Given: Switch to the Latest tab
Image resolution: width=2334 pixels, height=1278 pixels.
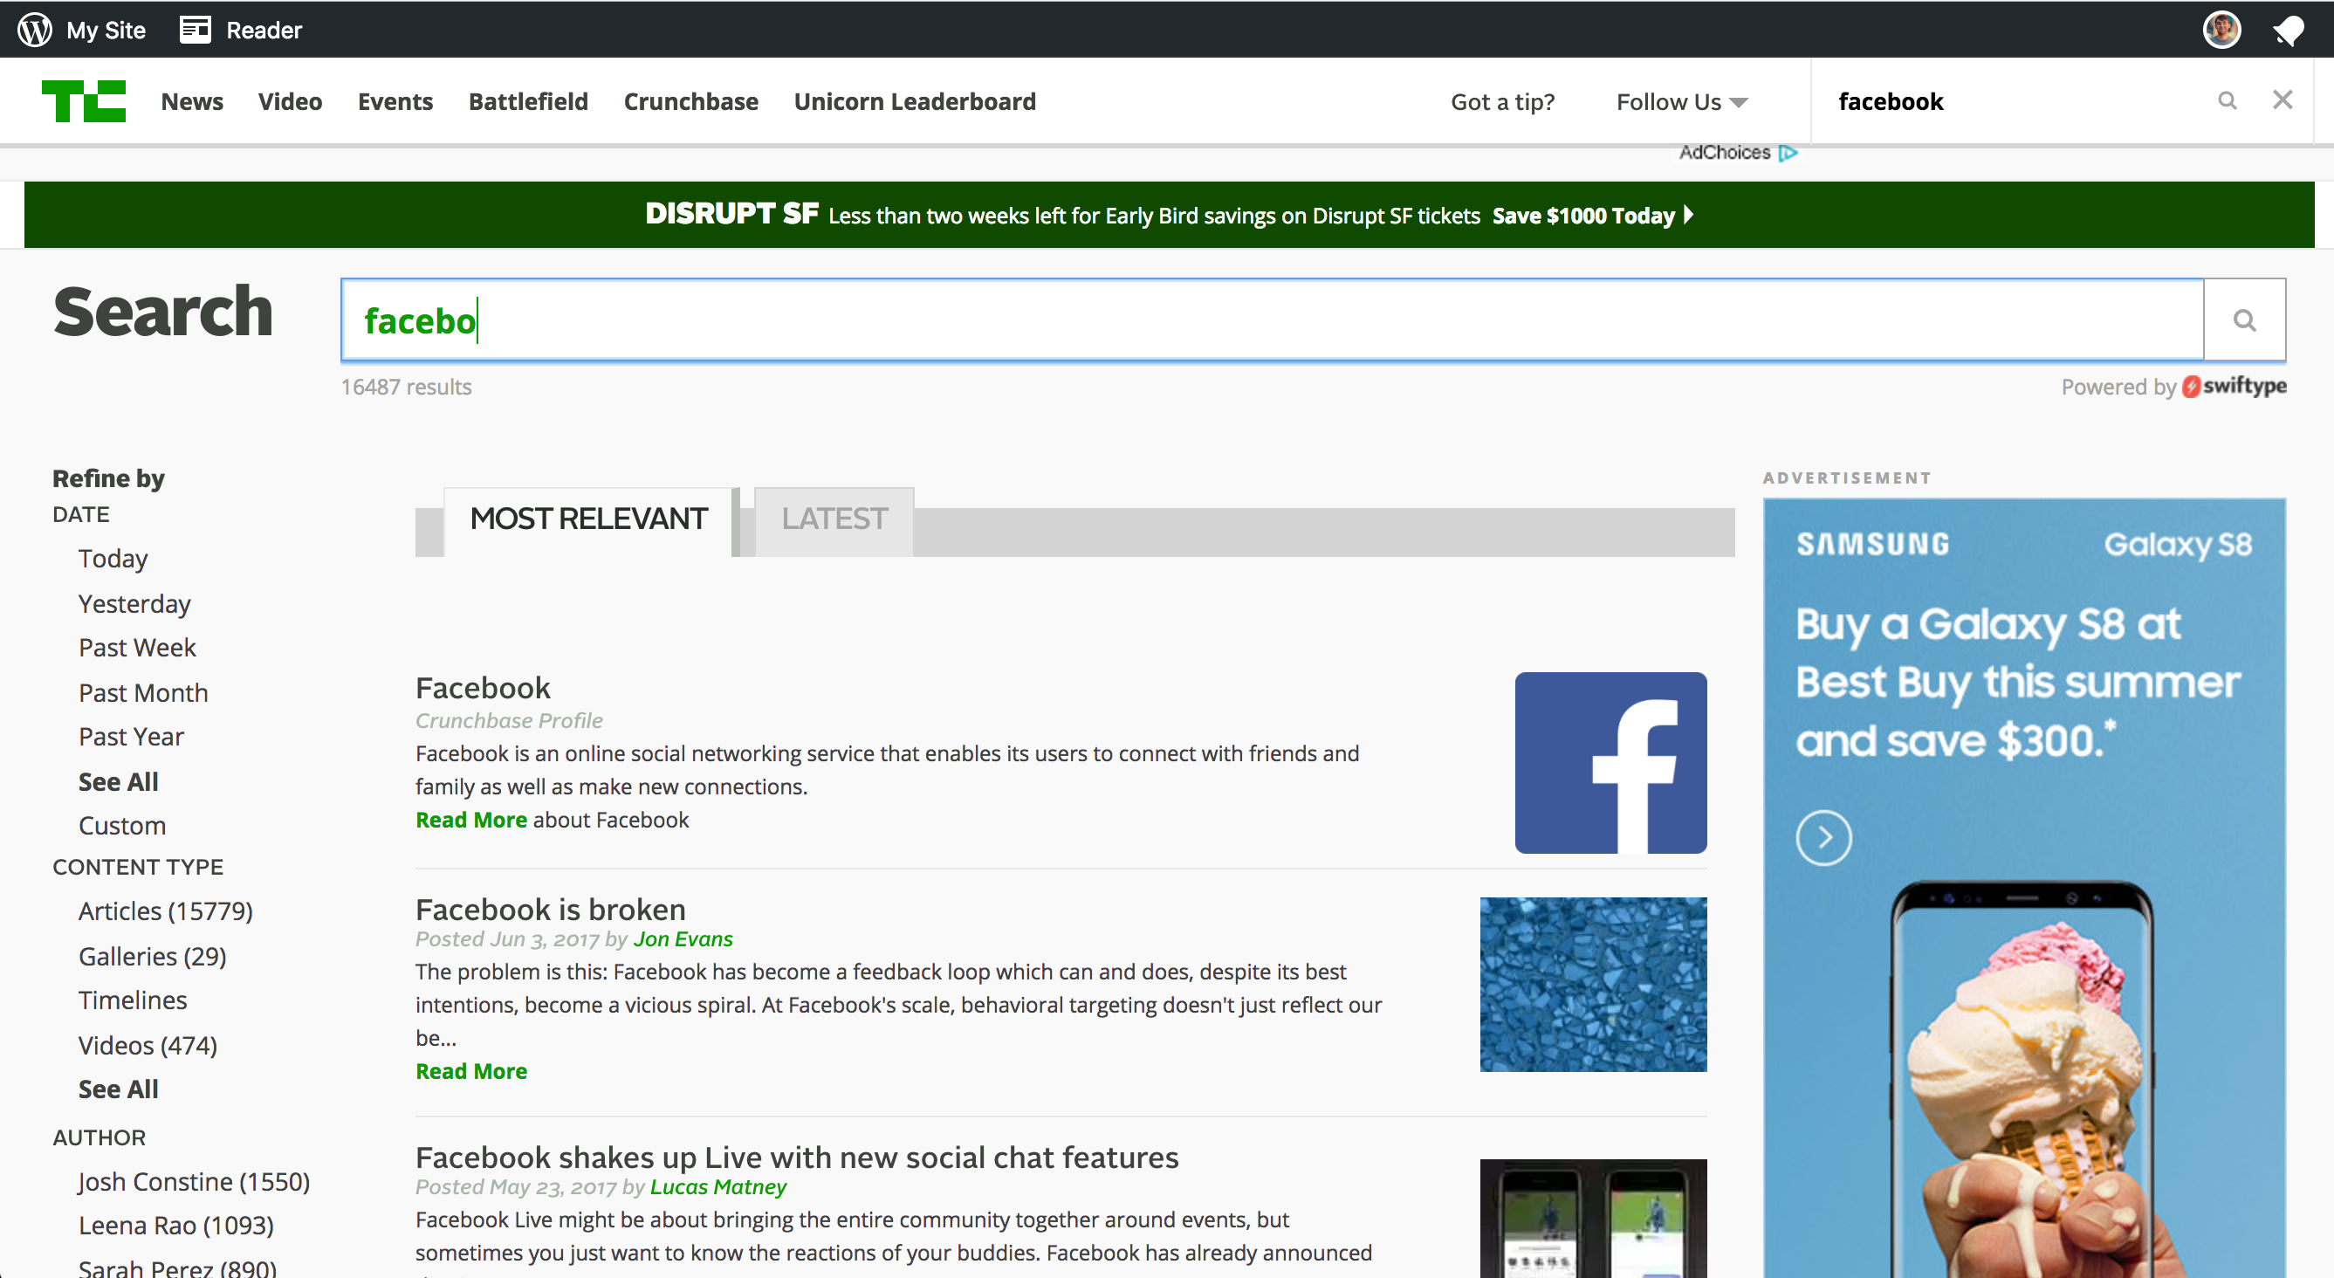Looking at the screenshot, I should pyautogui.click(x=834, y=519).
